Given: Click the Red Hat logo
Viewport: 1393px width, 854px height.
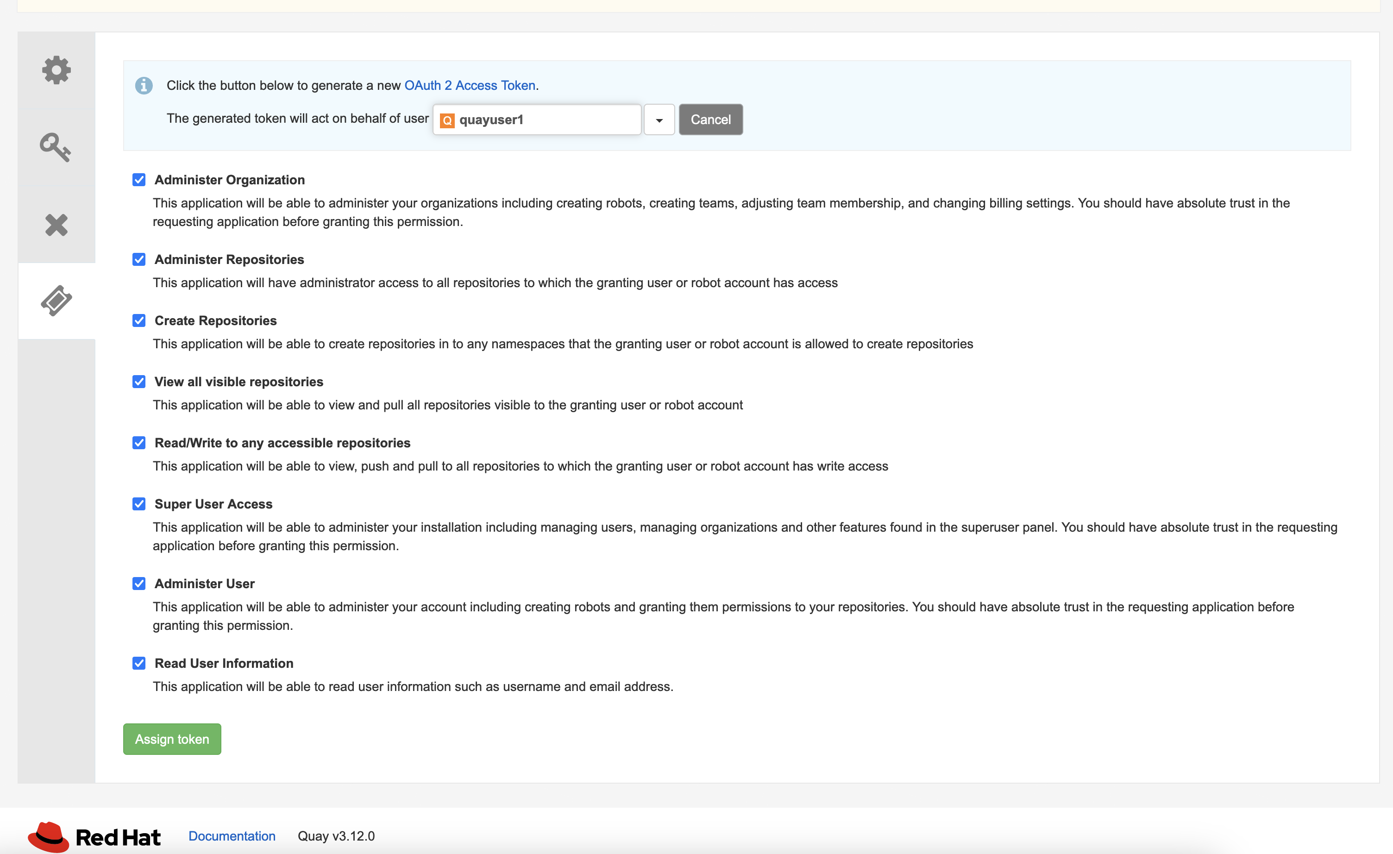Looking at the screenshot, I should tap(94, 836).
